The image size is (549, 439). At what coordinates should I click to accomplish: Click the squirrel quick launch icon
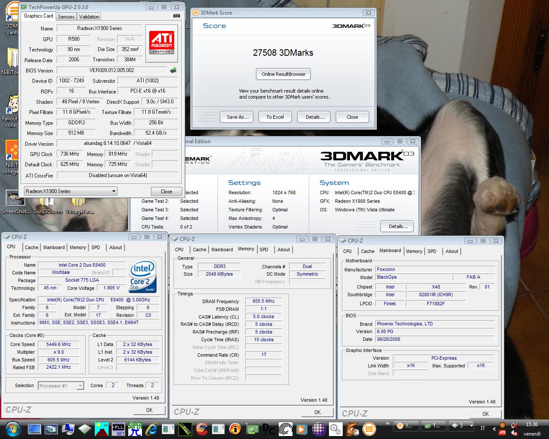tap(352, 429)
